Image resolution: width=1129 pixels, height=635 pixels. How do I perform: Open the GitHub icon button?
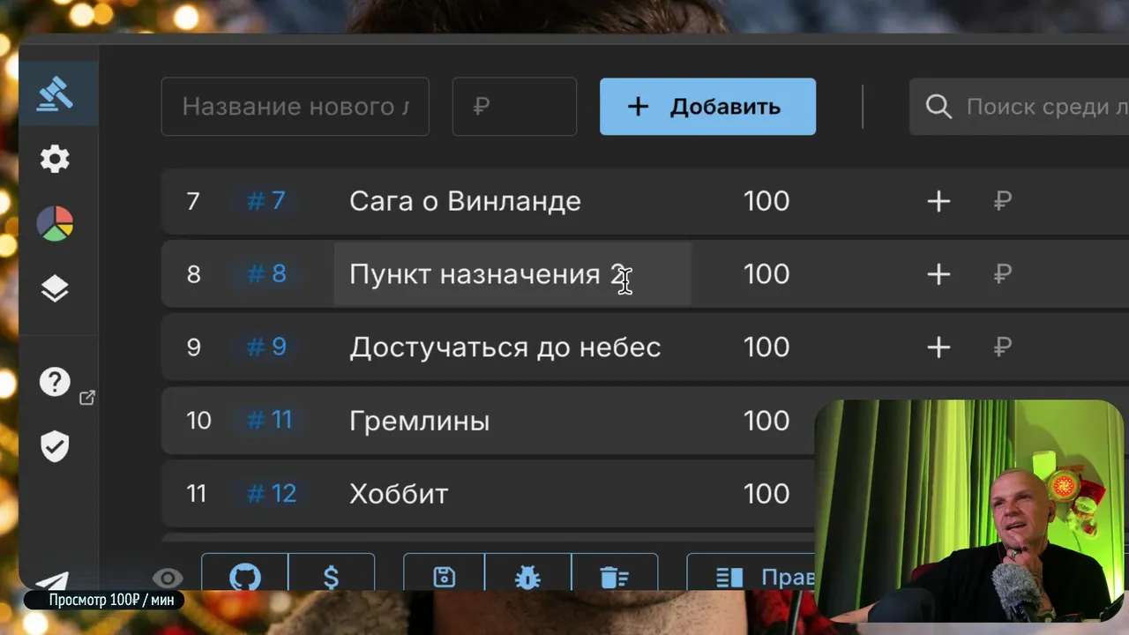[245, 573]
